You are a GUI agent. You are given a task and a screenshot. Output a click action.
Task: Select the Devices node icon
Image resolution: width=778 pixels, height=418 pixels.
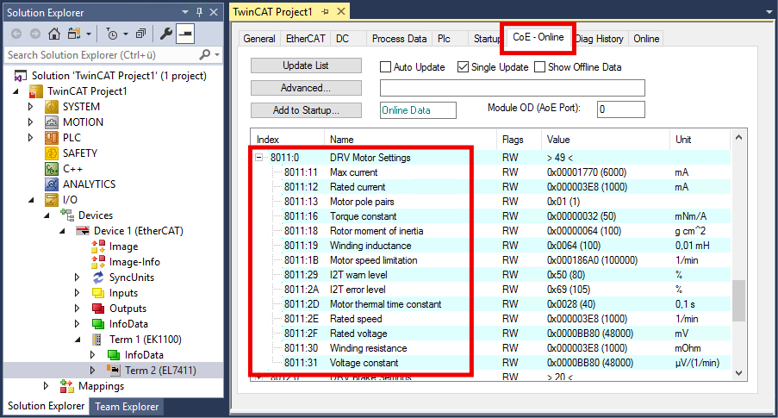pyautogui.click(x=67, y=215)
